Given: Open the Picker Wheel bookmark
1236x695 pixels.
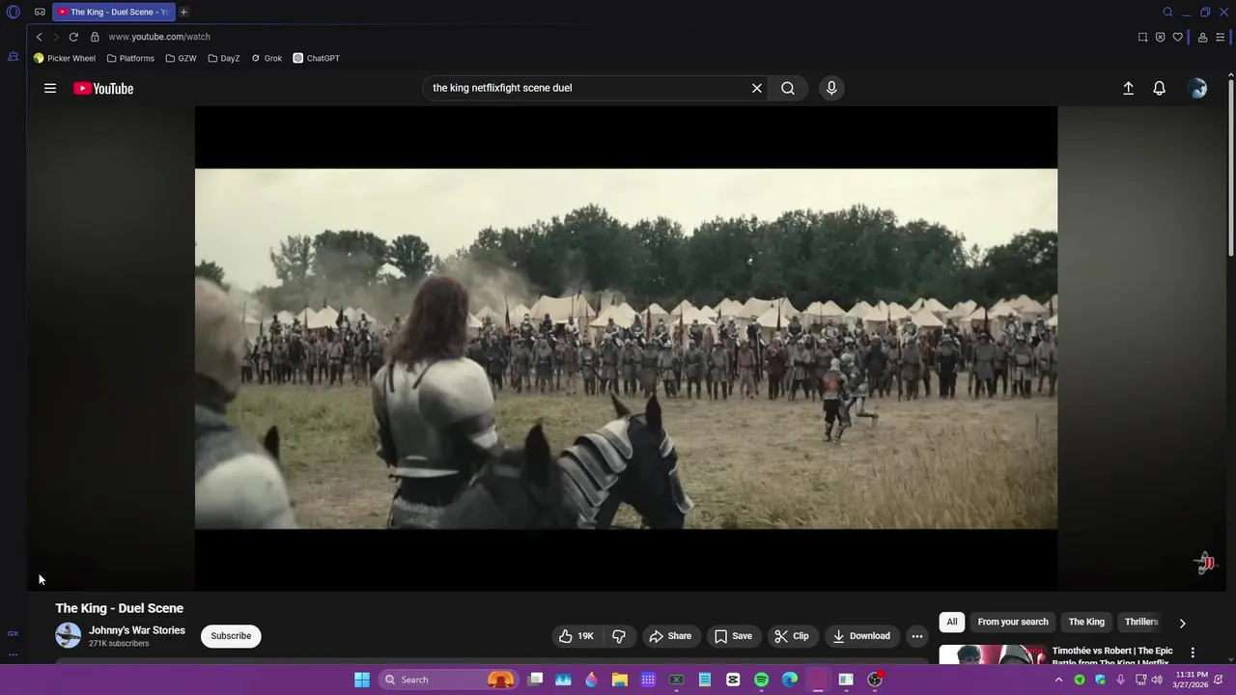Looking at the screenshot, I should [65, 58].
